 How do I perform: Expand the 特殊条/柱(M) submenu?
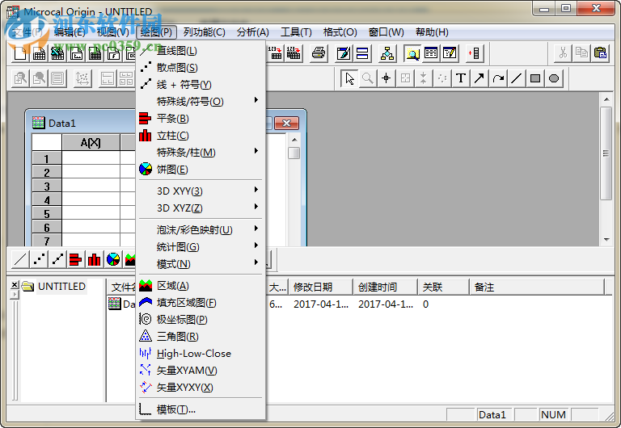201,153
